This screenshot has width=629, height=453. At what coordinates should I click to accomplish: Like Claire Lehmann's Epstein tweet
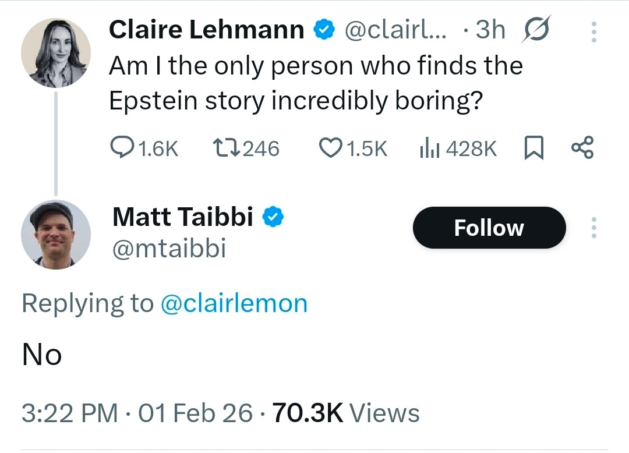[331, 148]
